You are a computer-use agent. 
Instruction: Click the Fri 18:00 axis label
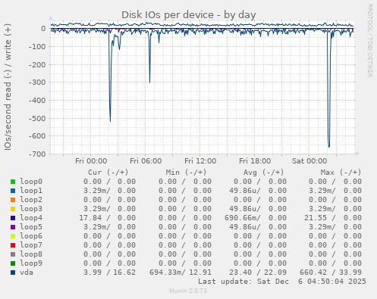click(x=255, y=161)
